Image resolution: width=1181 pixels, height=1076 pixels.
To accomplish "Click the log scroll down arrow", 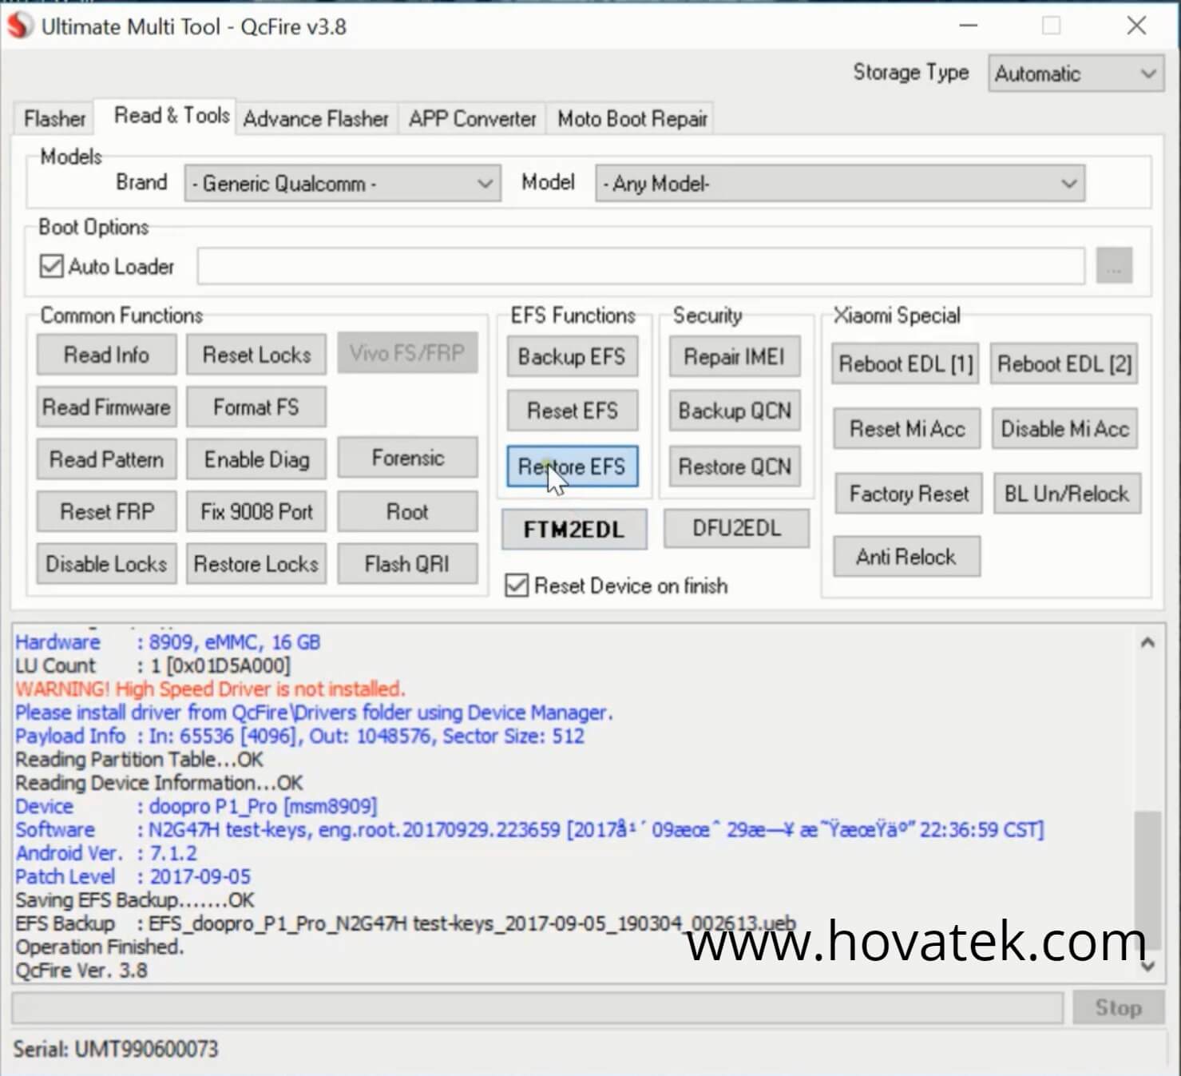I will tap(1147, 967).
